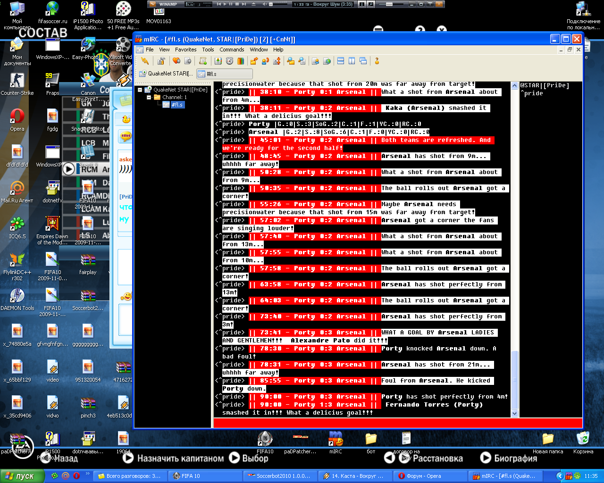604x483 pixels.
Task: Open the Channels list toolbar icon
Action: [x=188, y=61]
